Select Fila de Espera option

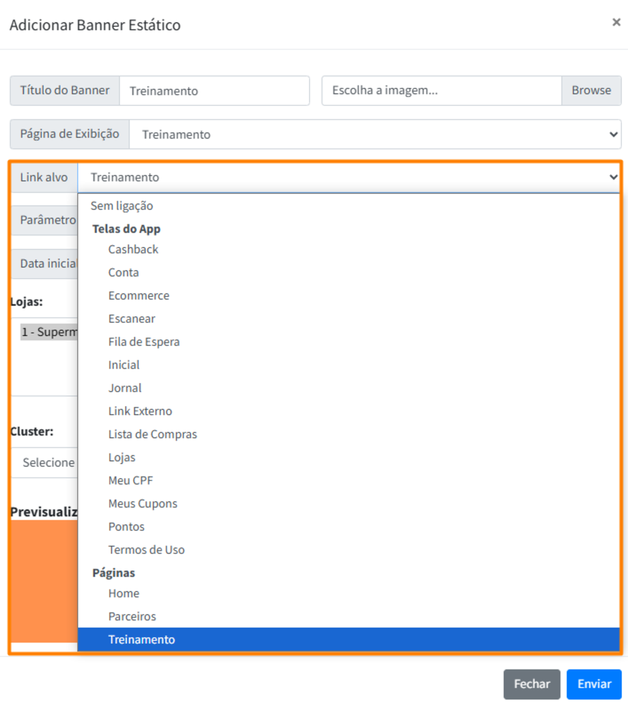(144, 342)
